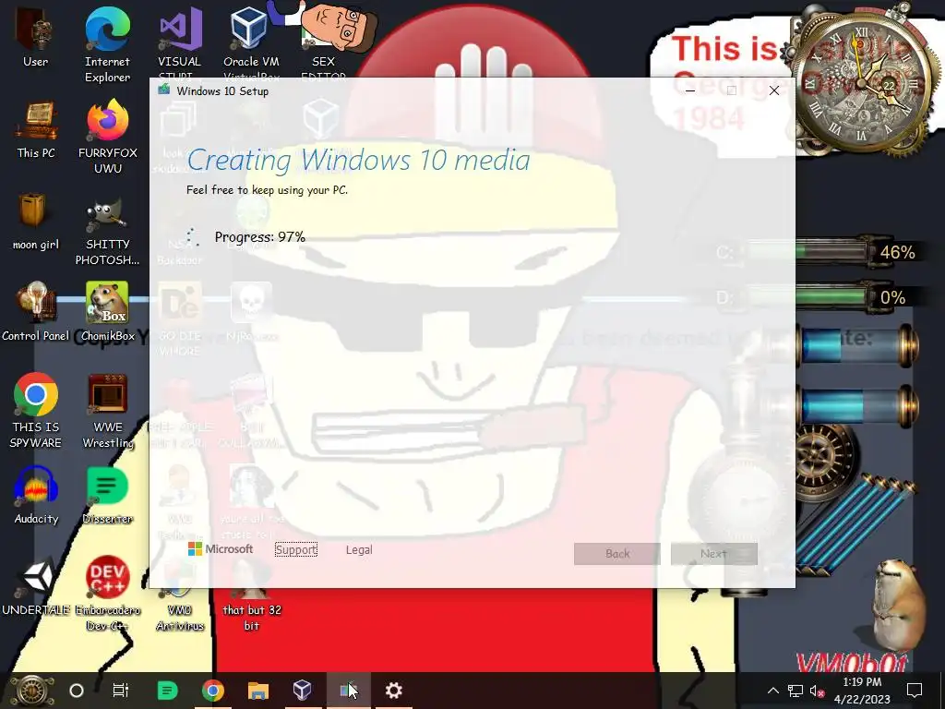The width and height of the screenshot is (945, 709).
Task: Open This PC desktop icon
Action: pos(36,129)
